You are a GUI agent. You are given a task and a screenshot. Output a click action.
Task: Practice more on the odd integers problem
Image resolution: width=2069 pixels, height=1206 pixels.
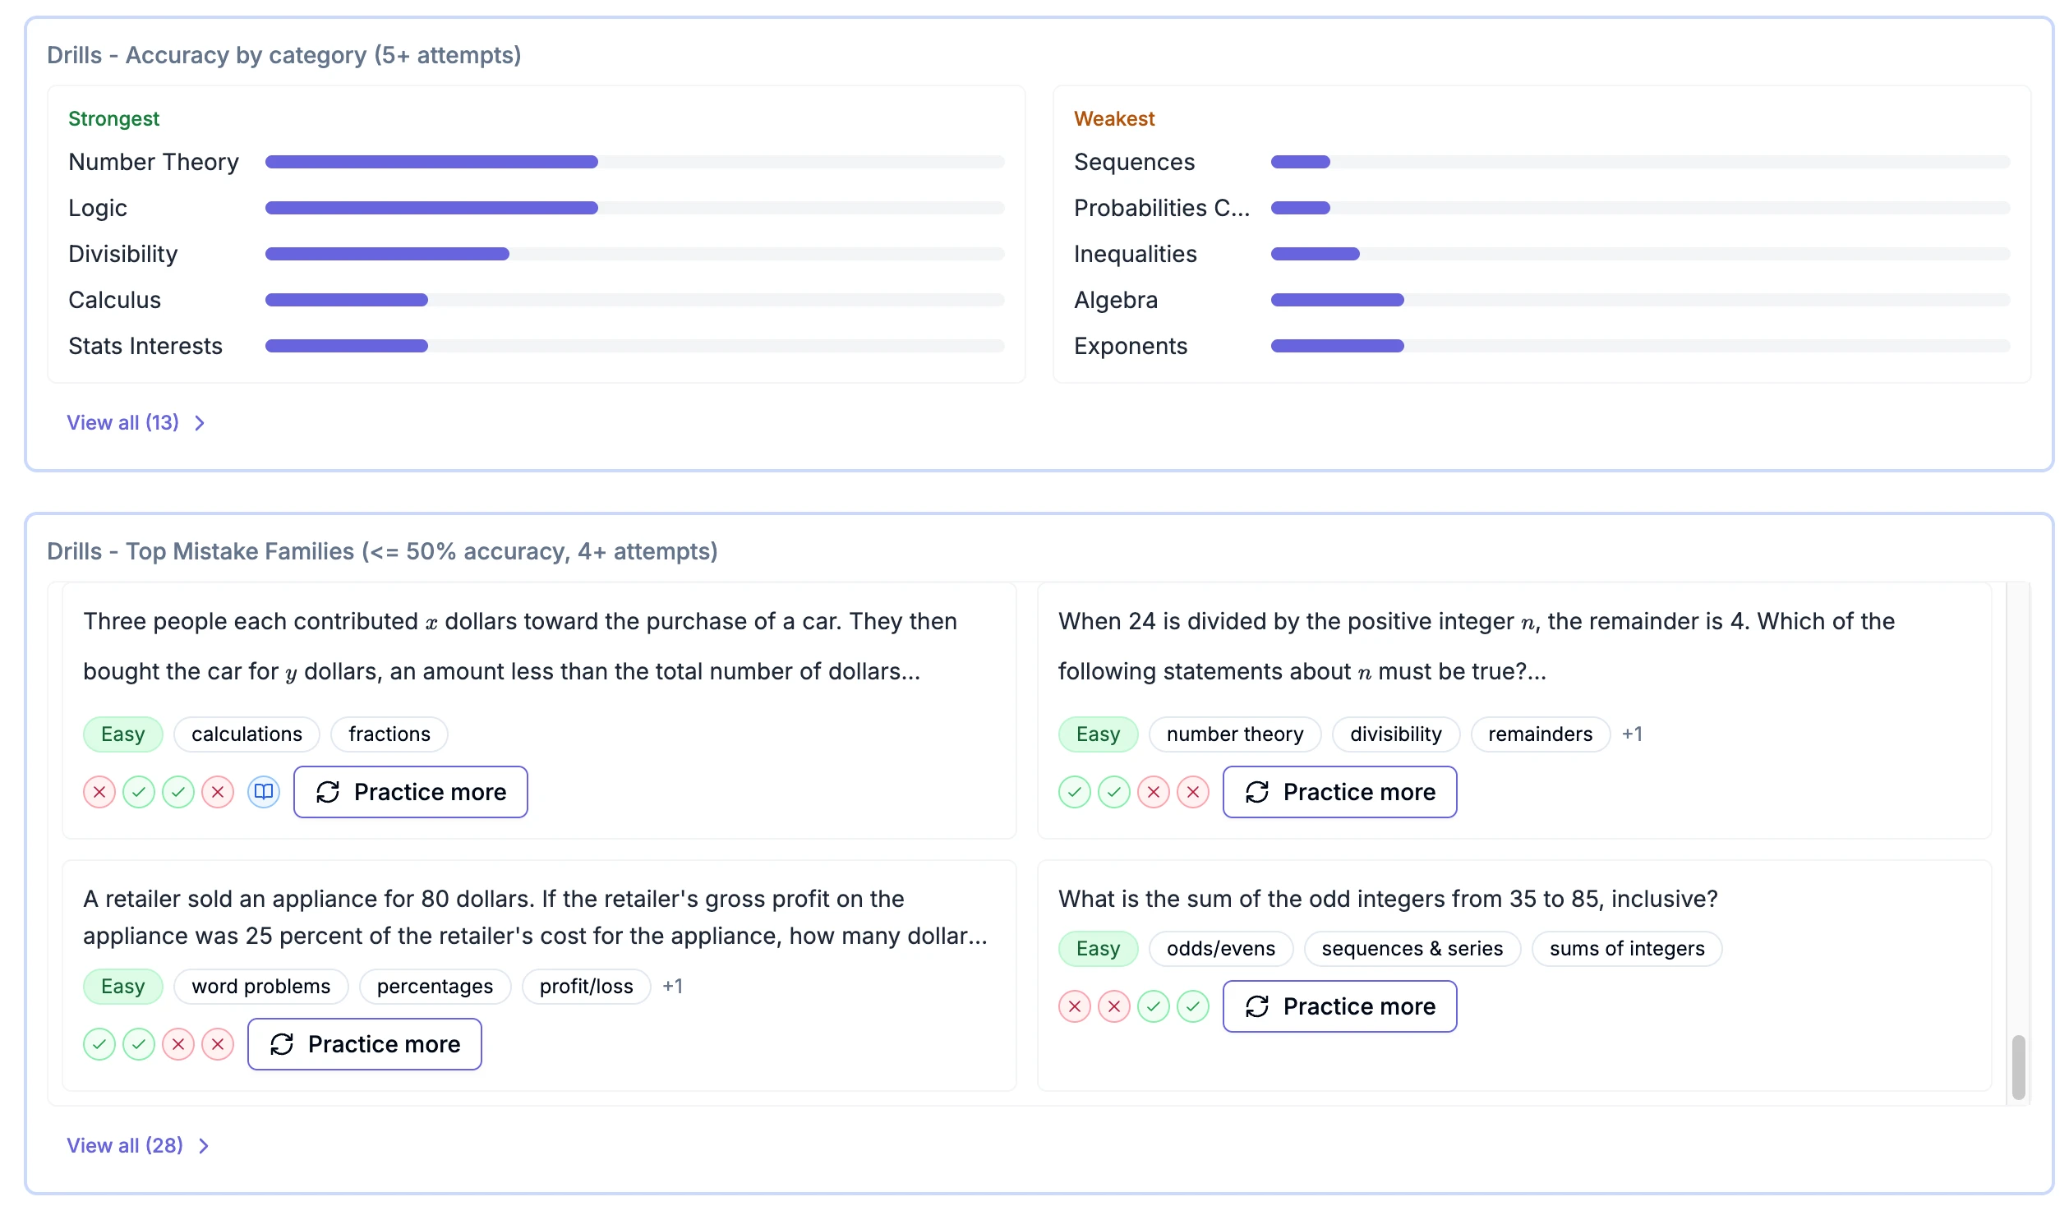coord(1339,1006)
